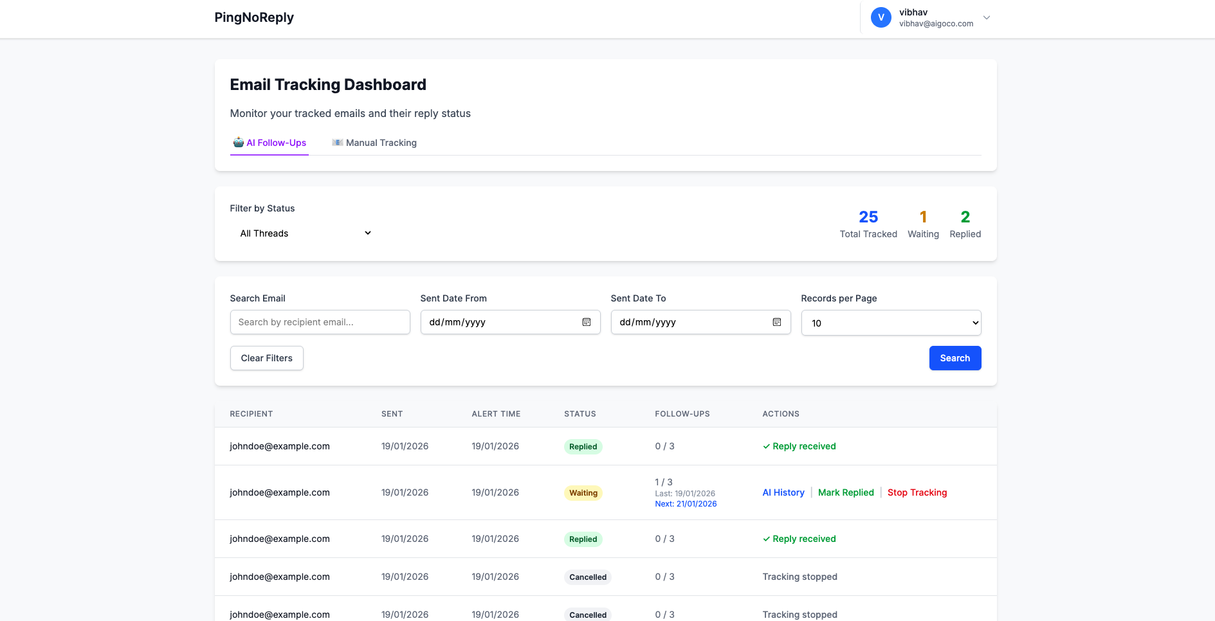Click Stop Tracking on the Waiting thread
The width and height of the screenshot is (1215, 621).
(917, 492)
